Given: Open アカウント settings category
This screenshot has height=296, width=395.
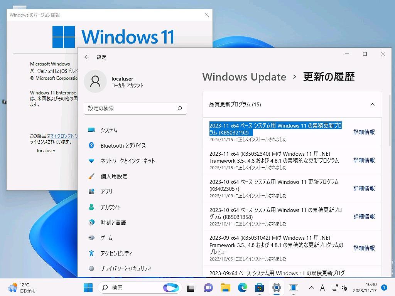Looking at the screenshot, I should coord(135,207).
